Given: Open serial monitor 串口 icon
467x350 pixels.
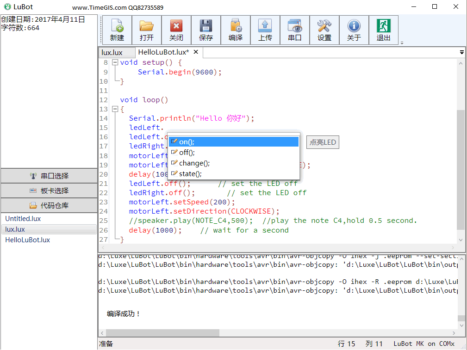Looking at the screenshot, I should pos(295,30).
